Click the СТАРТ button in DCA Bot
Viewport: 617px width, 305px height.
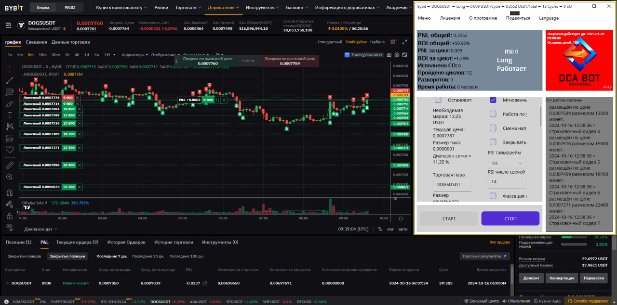(x=449, y=218)
